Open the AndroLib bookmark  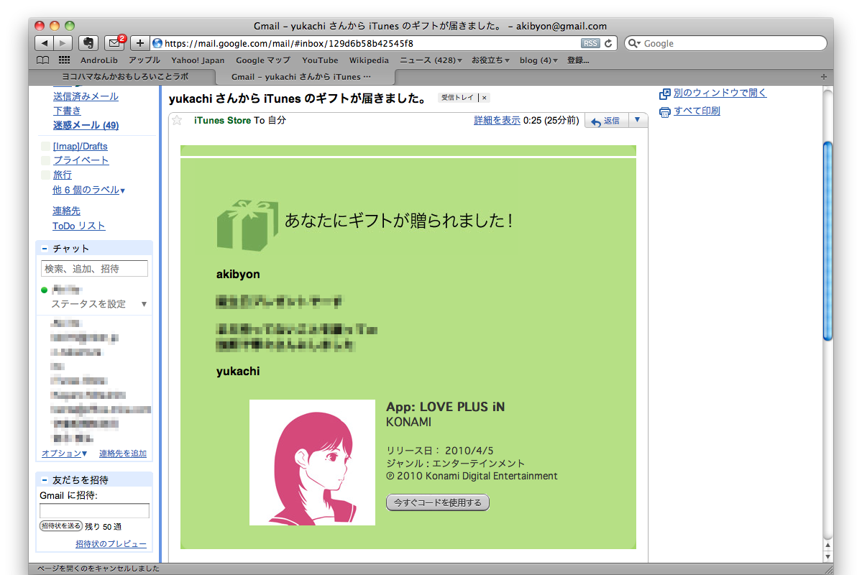point(99,60)
